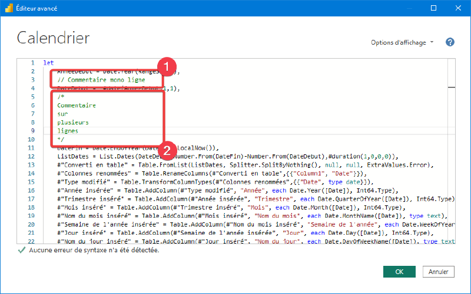Click the OK button
Image resolution: width=471 pixels, height=294 pixels.
pyautogui.click(x=399, y=272)
